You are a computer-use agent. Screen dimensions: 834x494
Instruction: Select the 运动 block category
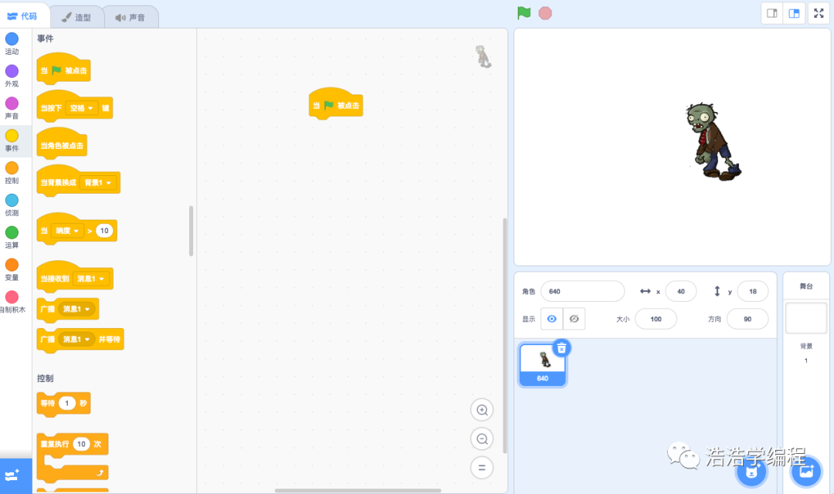(12, 43)
